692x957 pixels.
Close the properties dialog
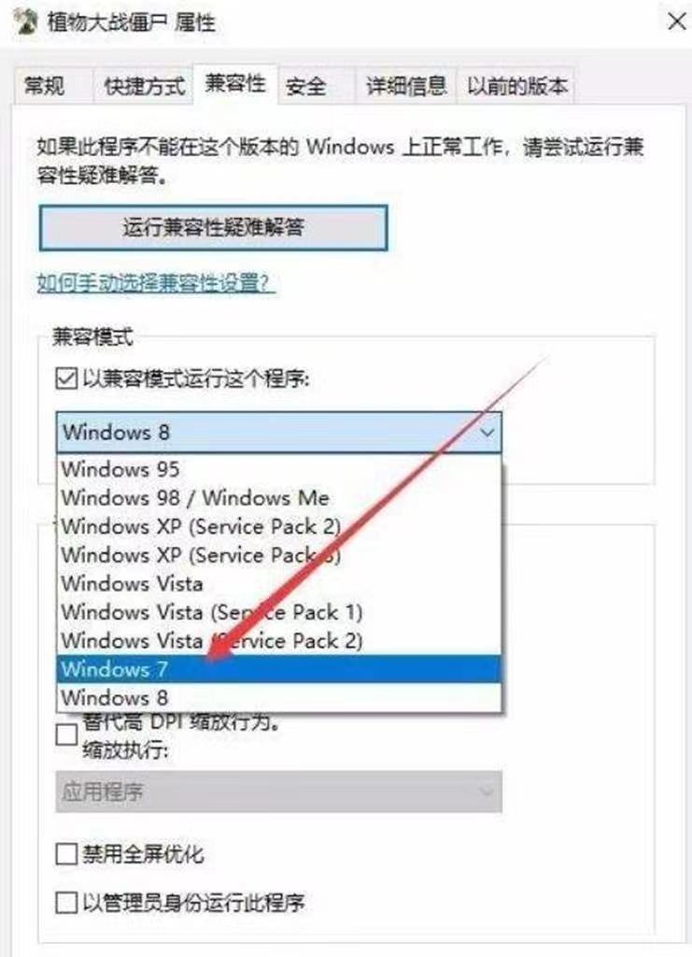pyautogui.click(x=677, y=22)
